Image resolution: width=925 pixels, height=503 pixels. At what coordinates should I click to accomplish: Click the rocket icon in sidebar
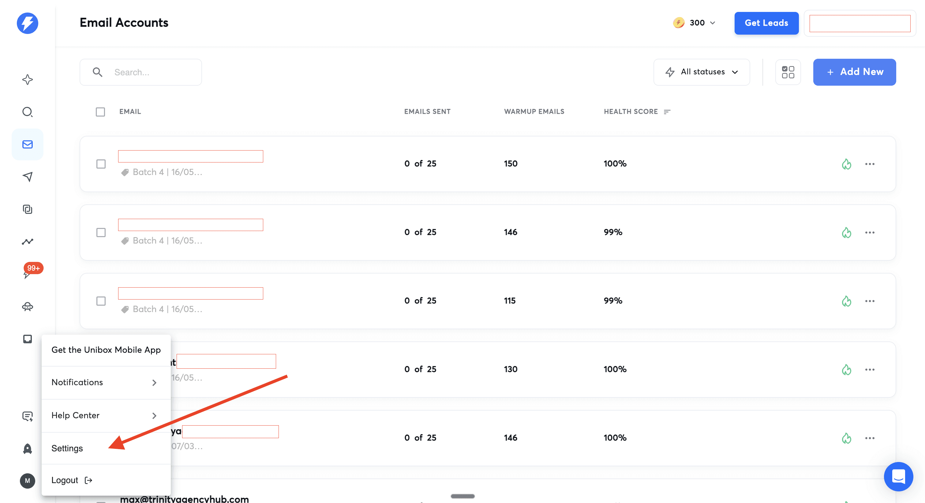27,449
